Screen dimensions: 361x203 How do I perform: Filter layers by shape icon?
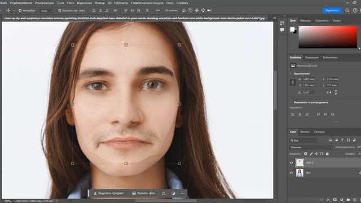[349, 140]
